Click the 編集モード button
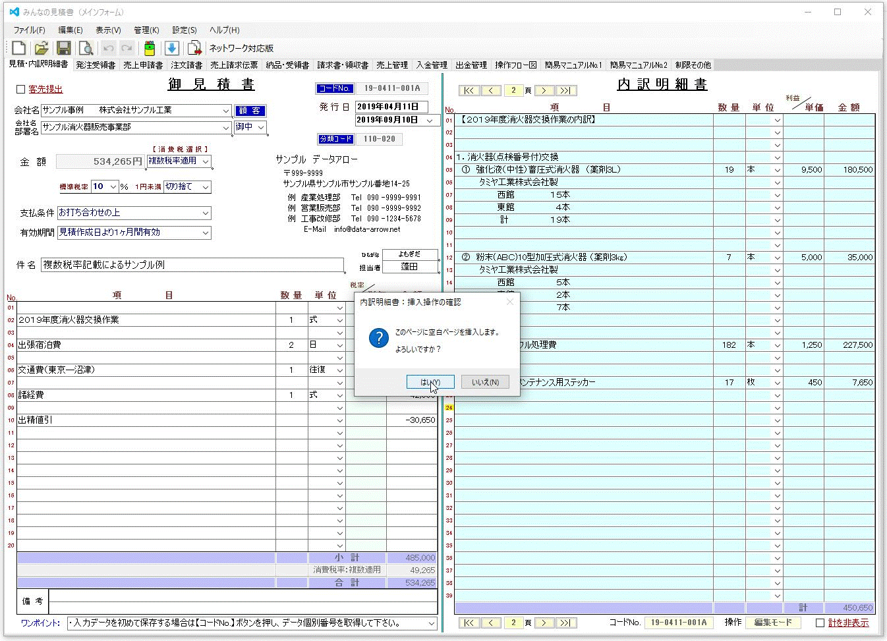The image size is (887, 641). click(773, 623)
